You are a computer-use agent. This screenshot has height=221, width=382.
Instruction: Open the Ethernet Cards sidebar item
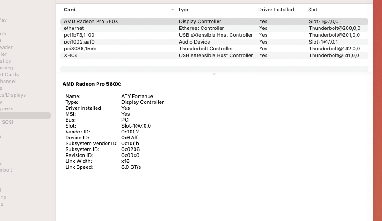(9, 74)
